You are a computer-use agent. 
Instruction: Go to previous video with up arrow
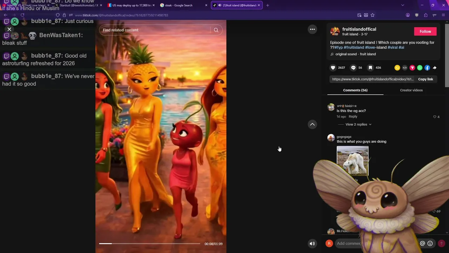312,124
